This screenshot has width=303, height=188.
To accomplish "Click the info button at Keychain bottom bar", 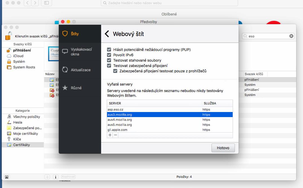I will 56,177.
